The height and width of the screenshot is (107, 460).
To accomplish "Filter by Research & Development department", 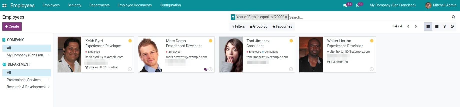I will pos(26,87).
